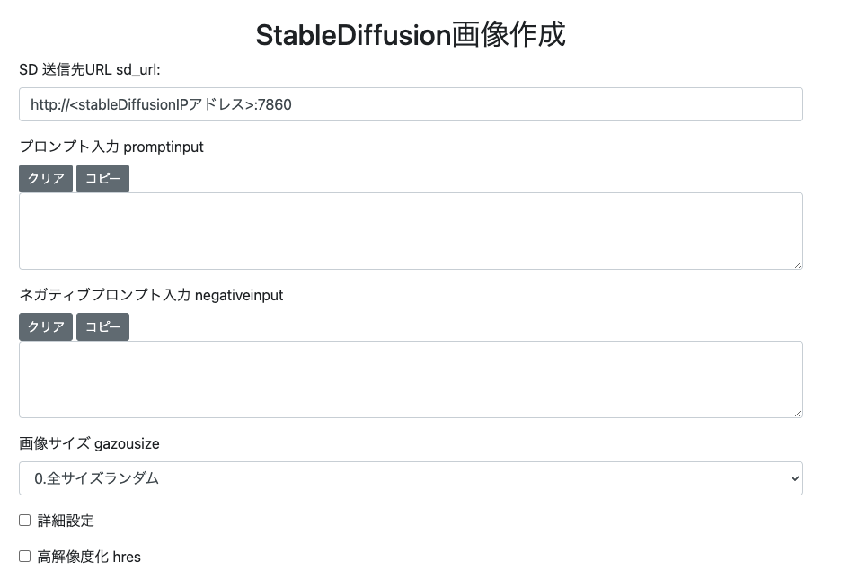Click inside the sd_url URL field
The width and height of the screenshot is (841, 580).
[409, 104]
